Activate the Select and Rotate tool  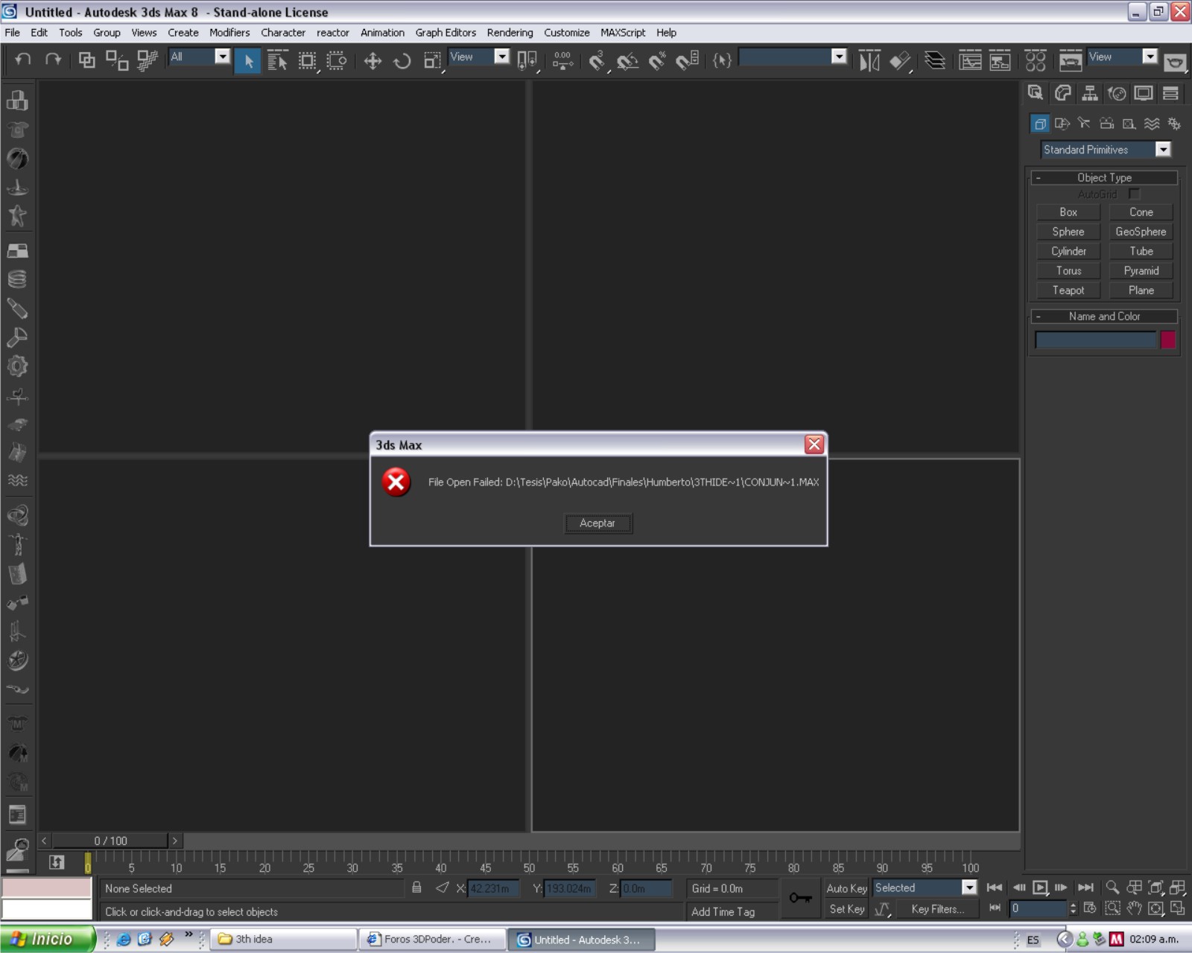pos(402,60)
